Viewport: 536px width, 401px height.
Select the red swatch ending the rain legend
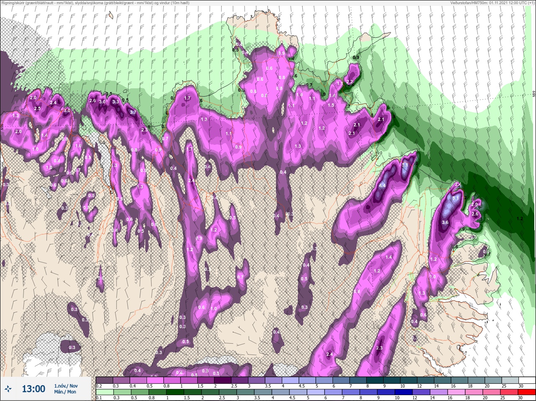[526, 392]
